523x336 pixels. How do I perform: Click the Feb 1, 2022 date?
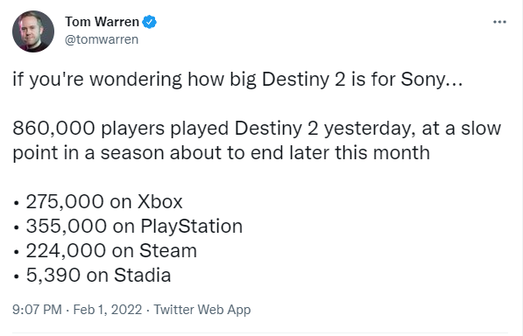108,310
